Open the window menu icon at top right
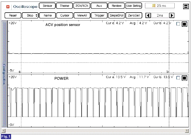191x140 pixels. 186,6
